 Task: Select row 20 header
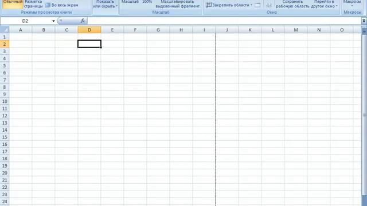[x=5, y=173]
